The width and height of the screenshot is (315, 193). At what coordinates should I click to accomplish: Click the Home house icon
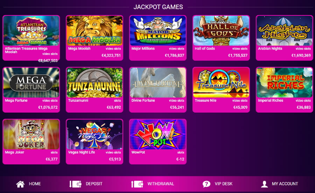tap(20, 184)
